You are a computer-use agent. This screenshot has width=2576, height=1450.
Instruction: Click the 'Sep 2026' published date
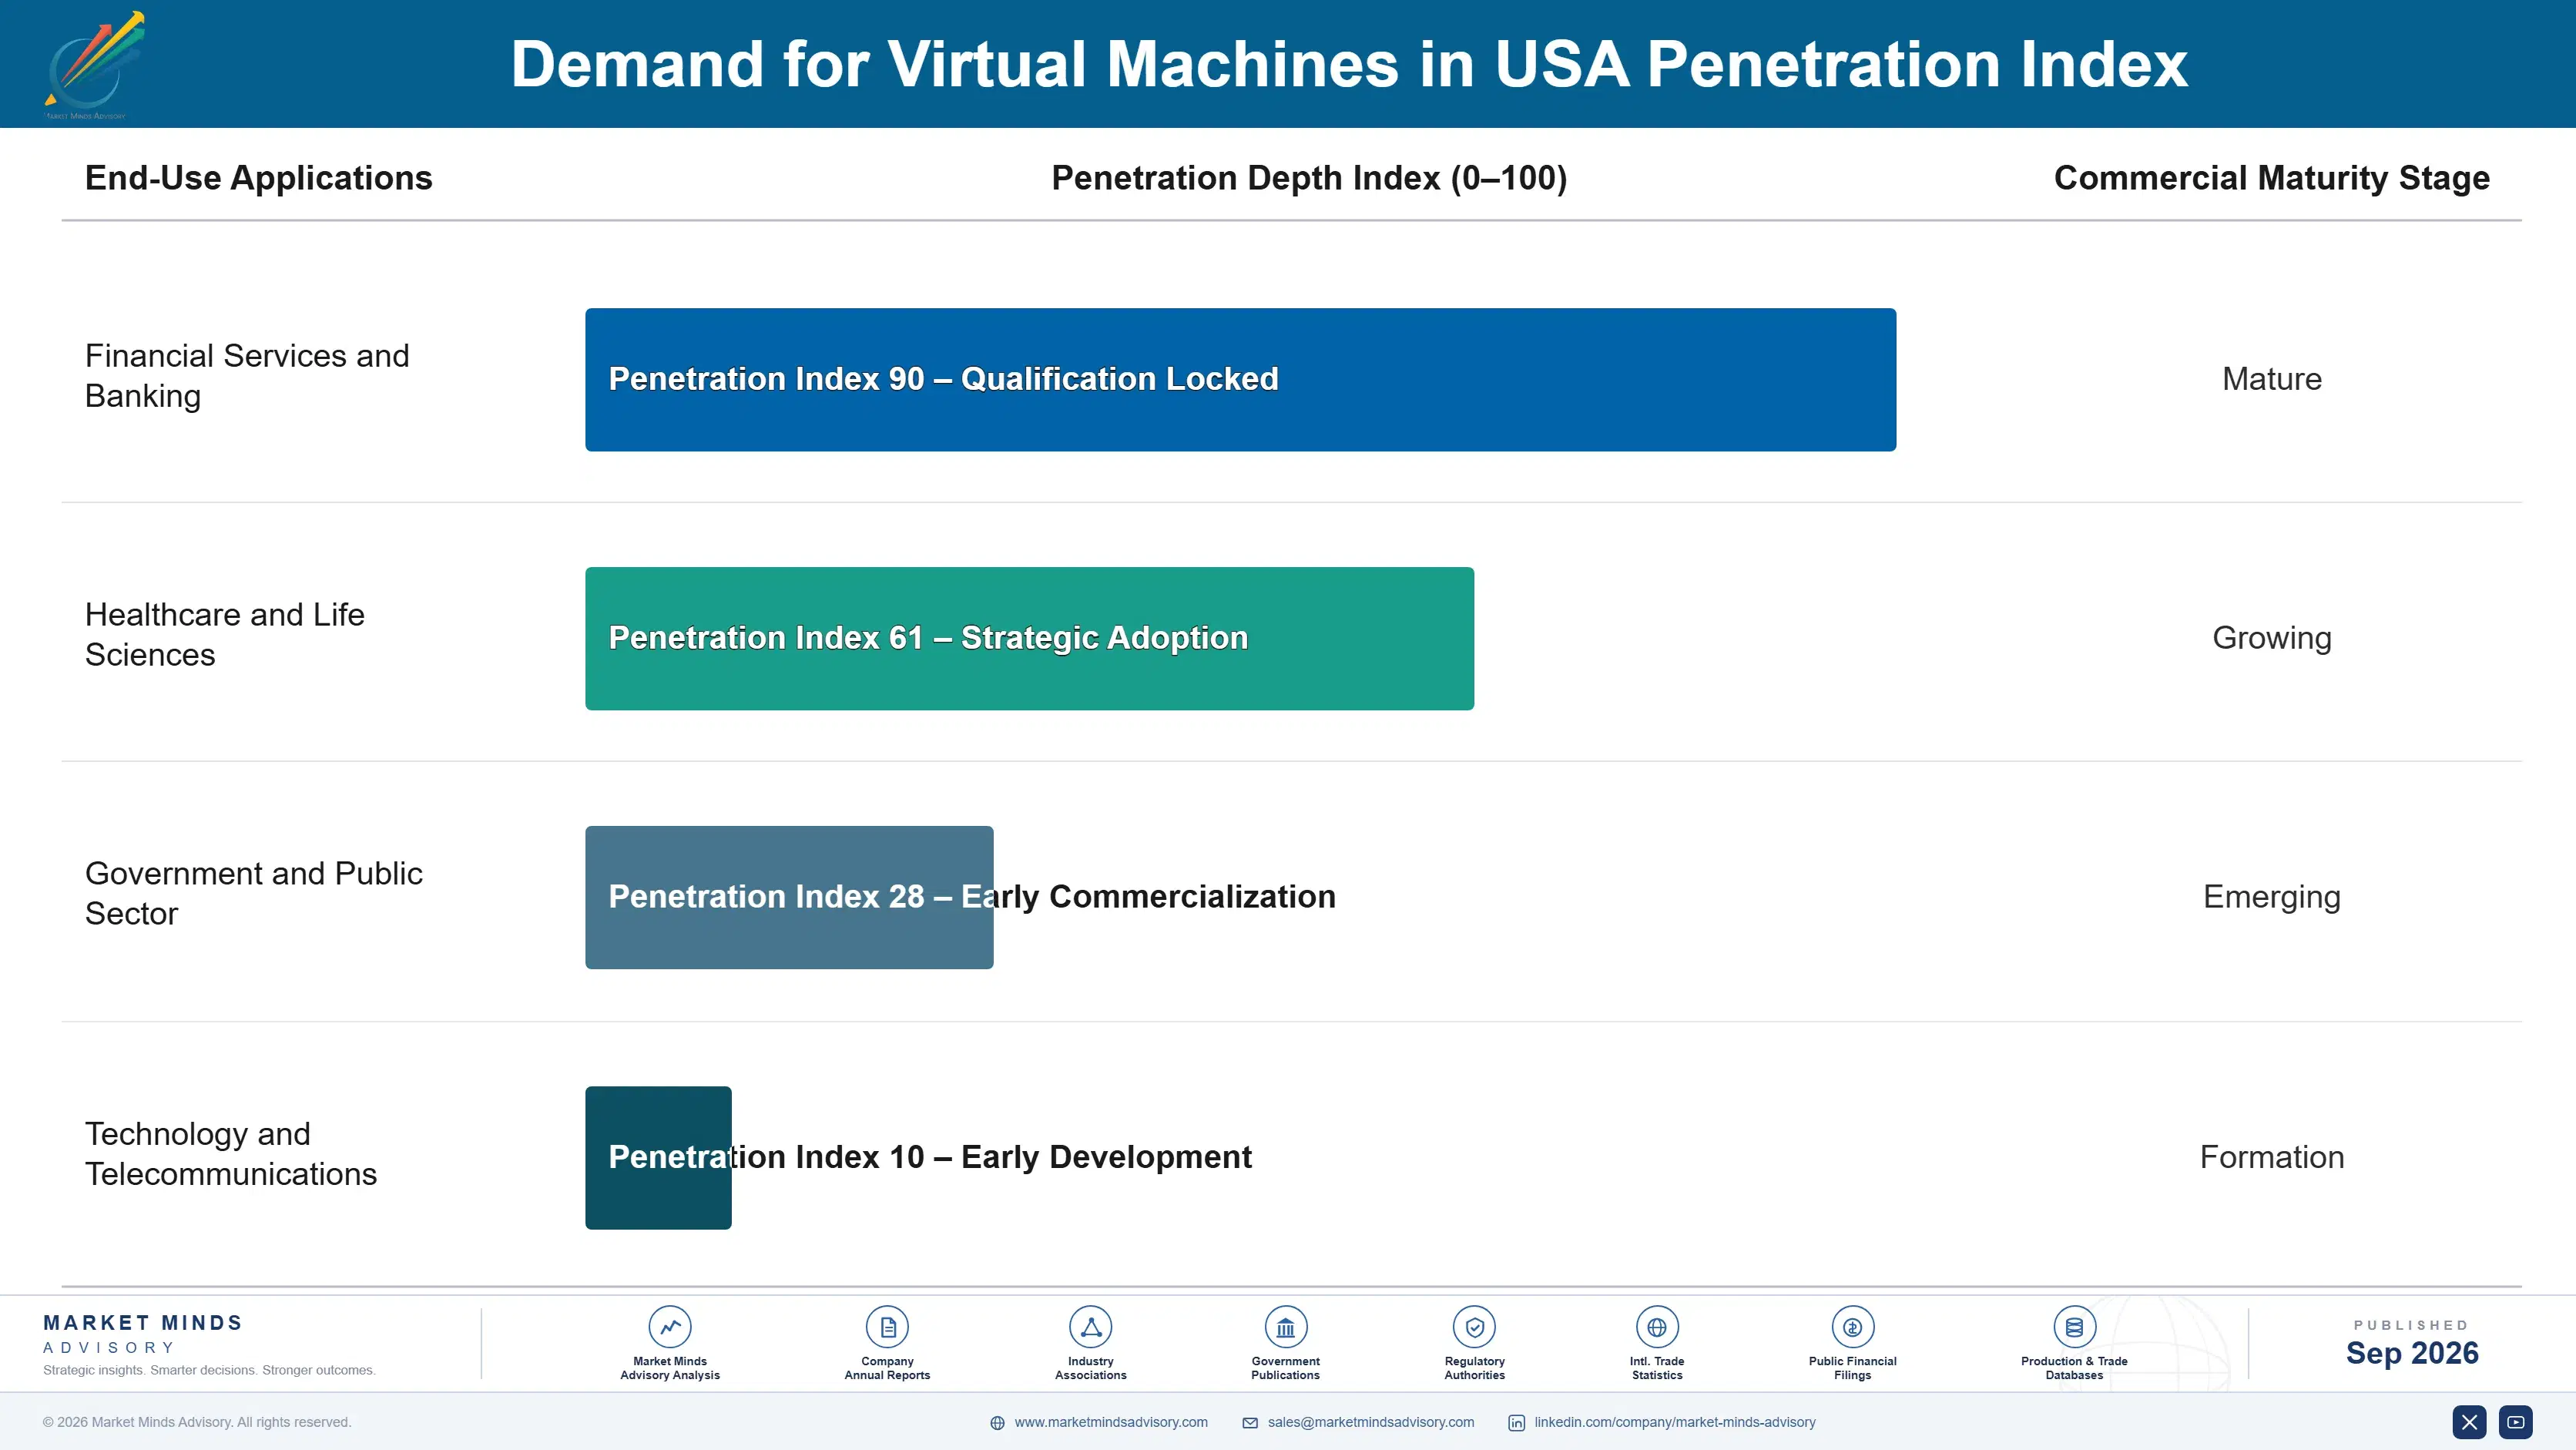coord(2412,1353)
